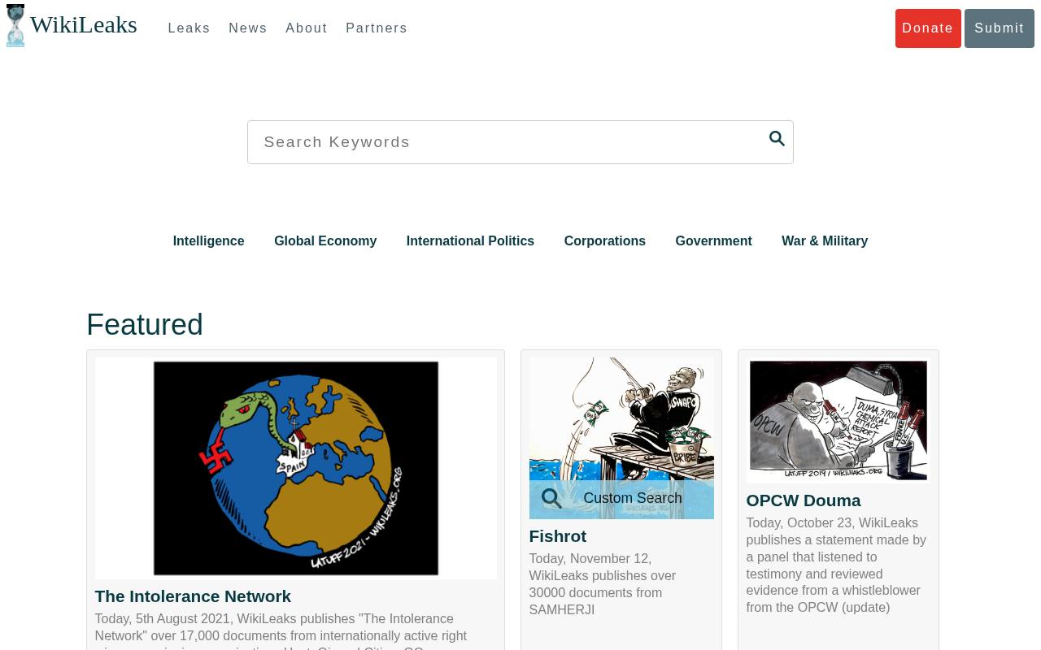The width and height of the screenshot is (1041, 650).
Task: Open the OPCW Douma cartoon image
Action: coord(838,421)
